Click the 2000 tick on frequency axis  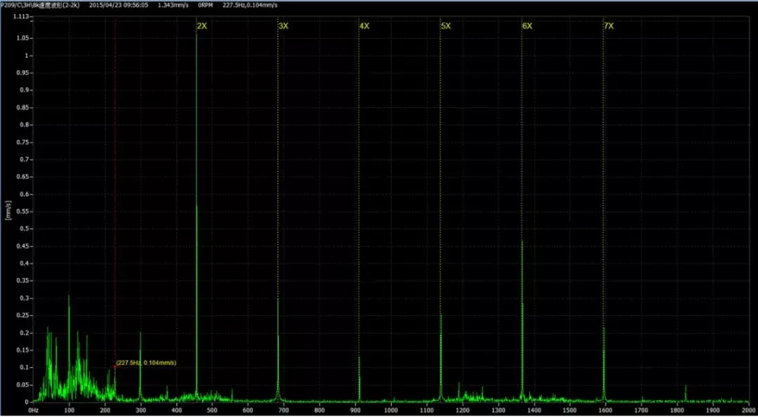pos(748,410)
